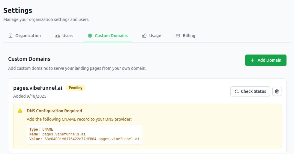Click the pages.vibefunnel.ai domain name
The image size is (294, 154).
pyautogui.click(x=38, y=88)
